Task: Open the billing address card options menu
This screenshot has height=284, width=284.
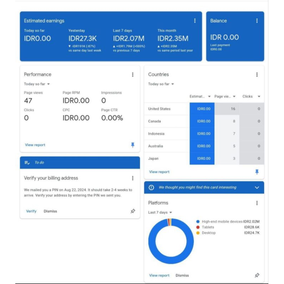Action: tap(132, 177)
